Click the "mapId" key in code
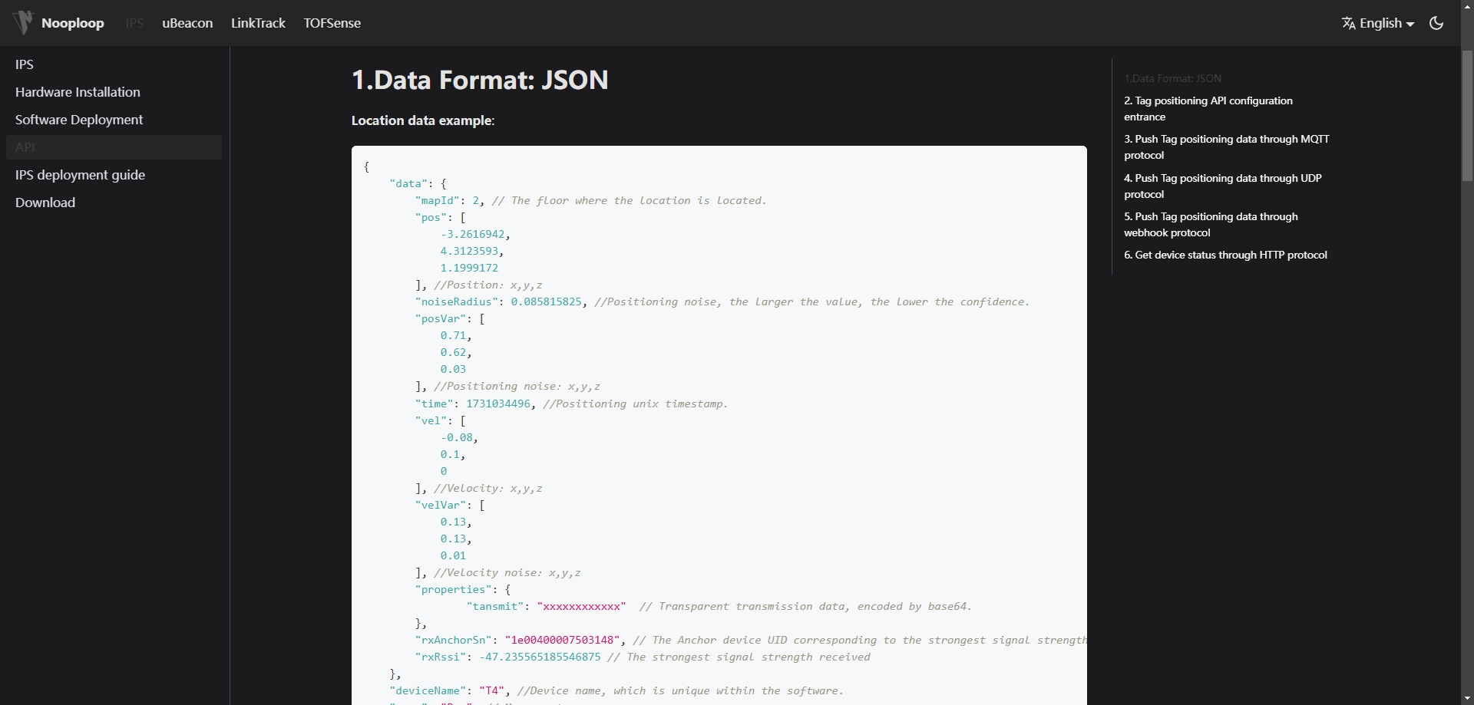The height and width of the screenshot is (705, 1474). pos(437,200)
